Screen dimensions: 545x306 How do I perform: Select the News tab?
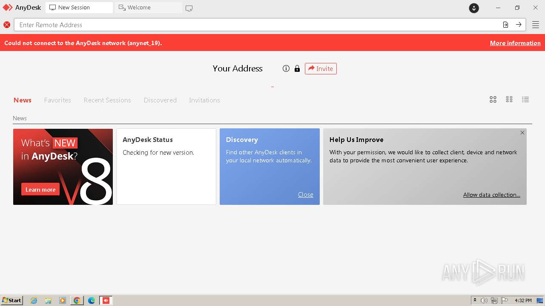(23, 100)
